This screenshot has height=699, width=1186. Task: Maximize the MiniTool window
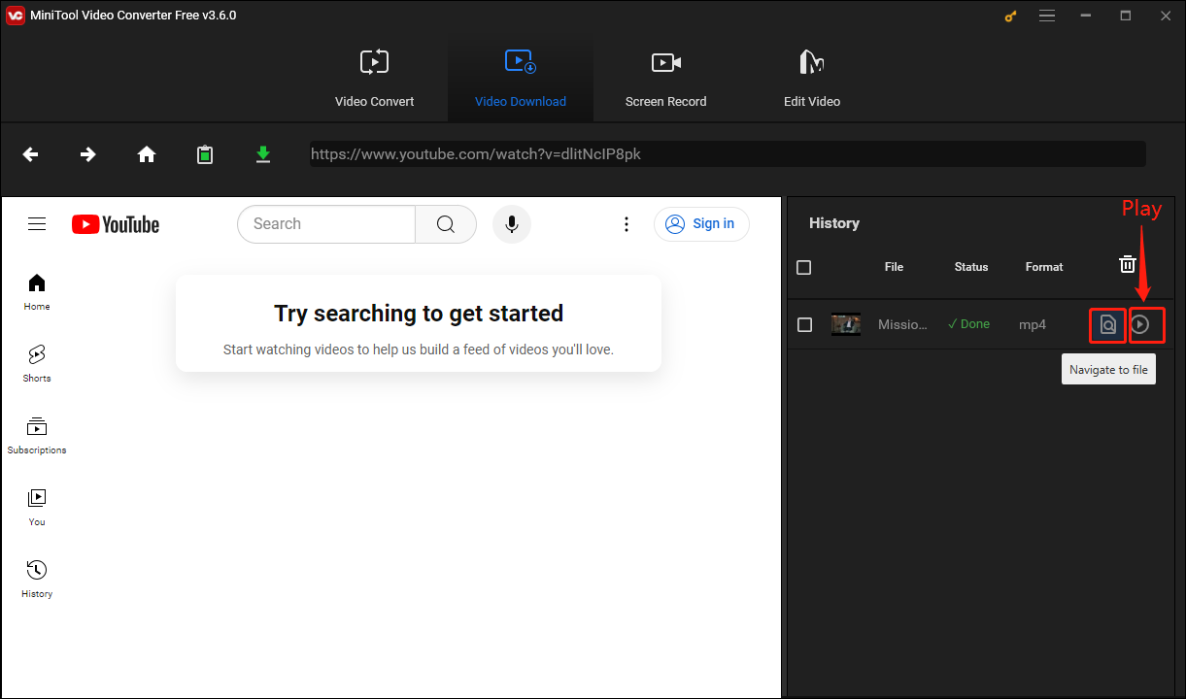coord(1126,16)
